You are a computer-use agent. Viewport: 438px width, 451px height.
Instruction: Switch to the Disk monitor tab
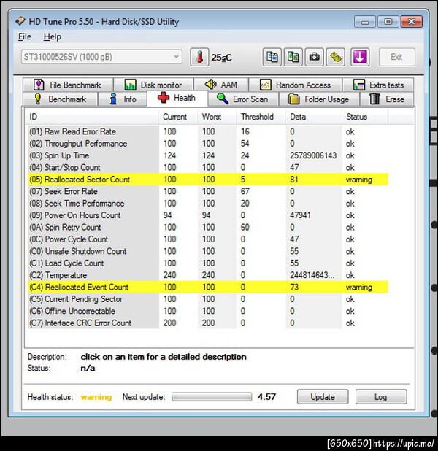click(x=153, y=85)
